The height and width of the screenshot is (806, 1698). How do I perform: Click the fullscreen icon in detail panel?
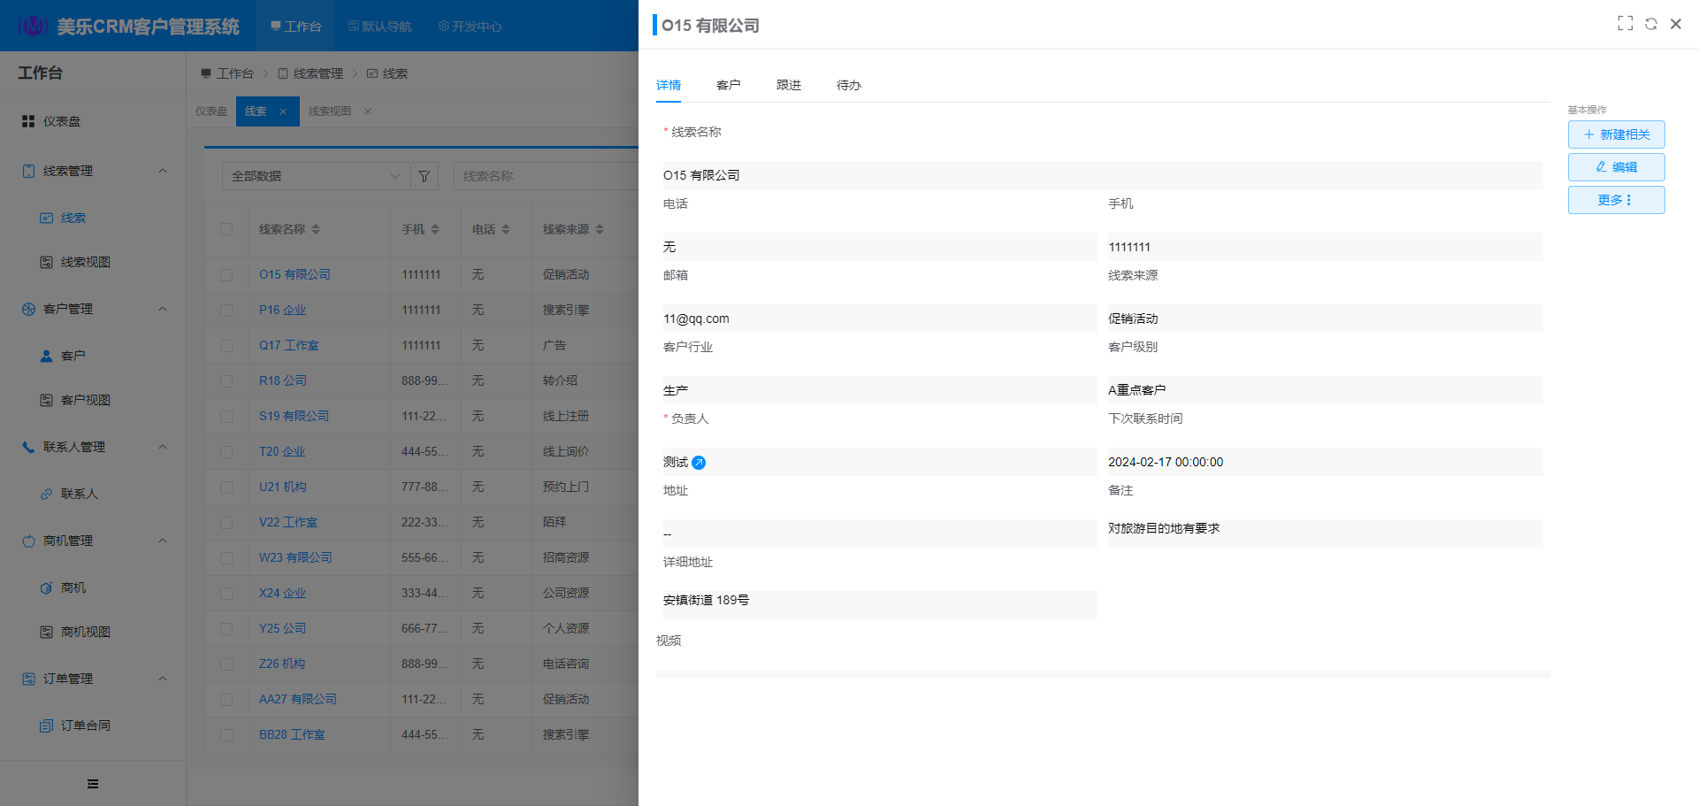(x=1625, y=24)
